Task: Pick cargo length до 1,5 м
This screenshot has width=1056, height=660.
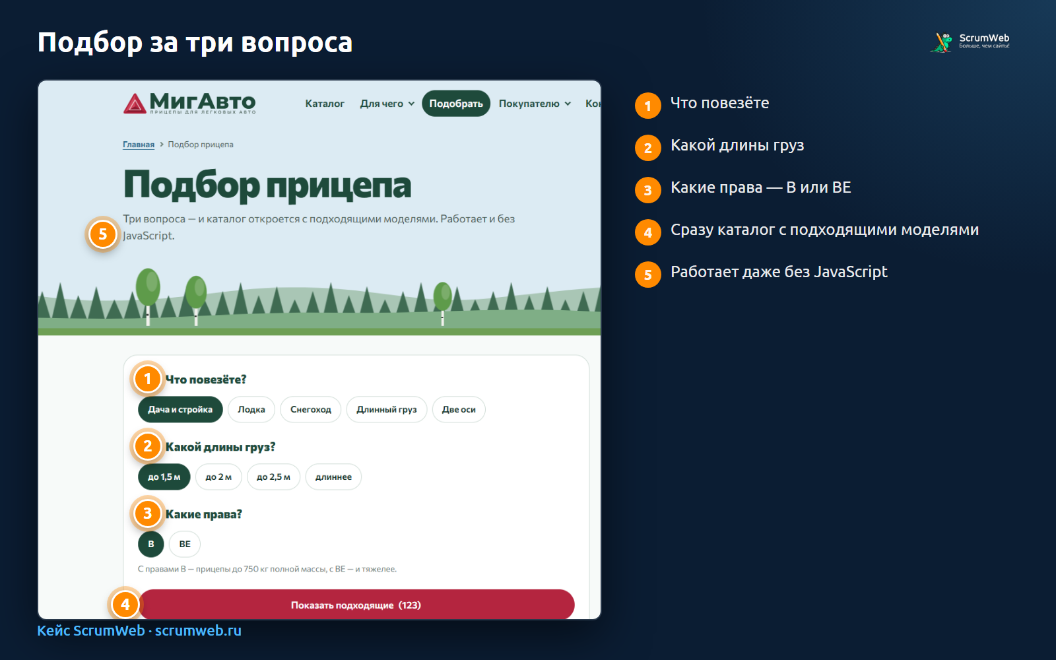Action: pos(164,477)
